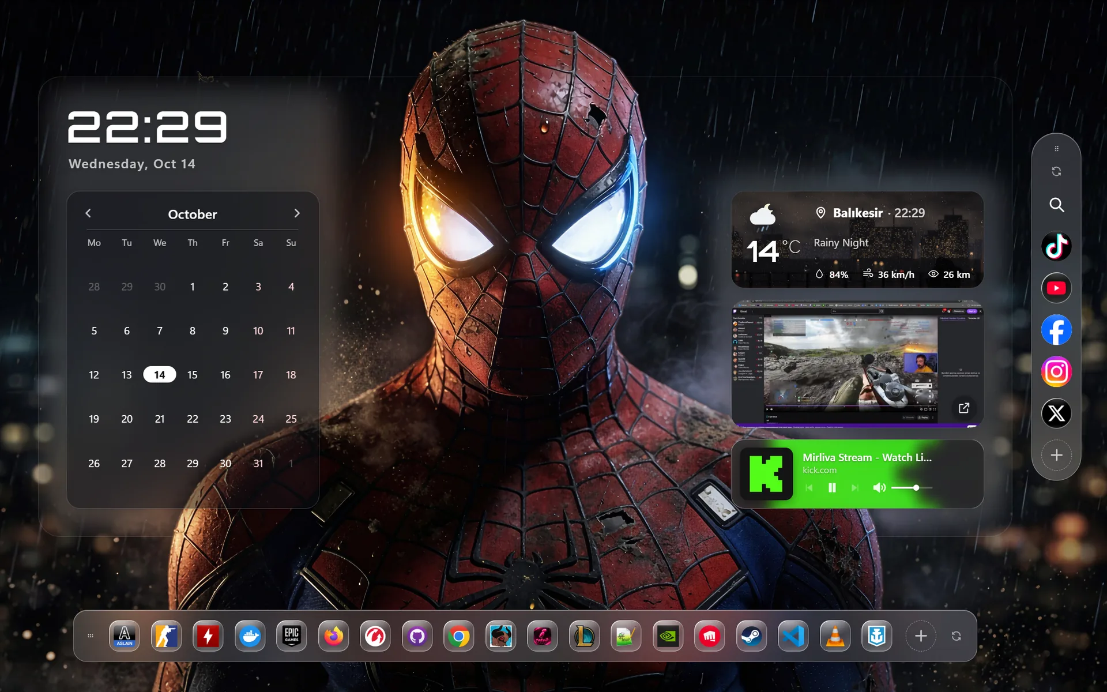Adjust the media volume slider
Viewport: 1107px width, 692px height.
[912, 488]
